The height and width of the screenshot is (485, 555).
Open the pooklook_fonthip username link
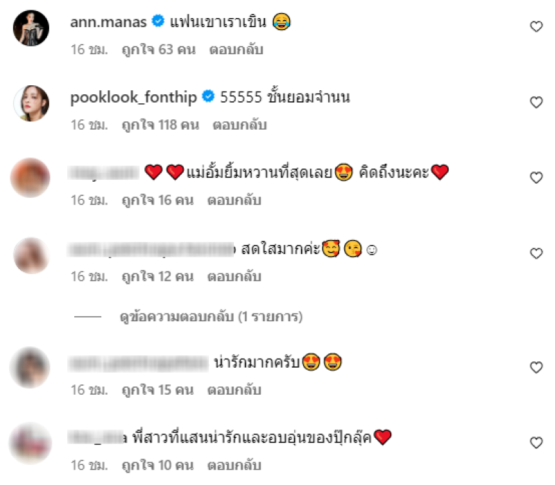coord(133,97)
